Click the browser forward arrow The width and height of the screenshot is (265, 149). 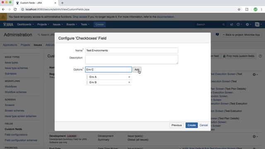[x=9, y=10]
